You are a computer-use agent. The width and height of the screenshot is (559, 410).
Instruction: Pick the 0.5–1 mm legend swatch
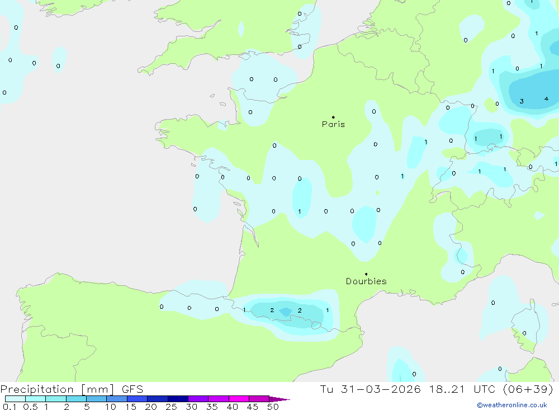click(x=36, y=399)
